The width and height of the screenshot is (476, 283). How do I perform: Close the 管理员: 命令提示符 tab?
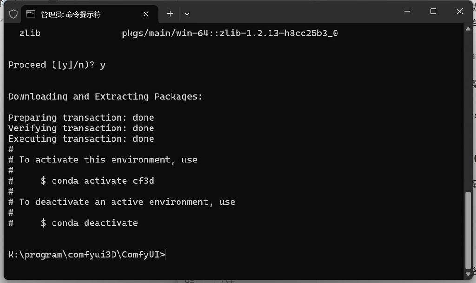coord(146,14)
